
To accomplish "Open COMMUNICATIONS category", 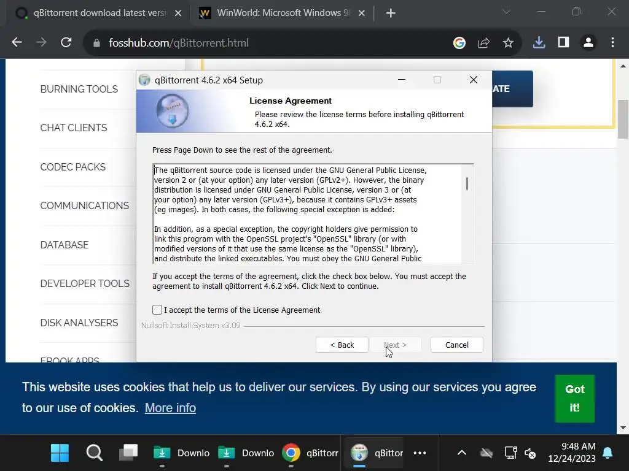I will 85,205.
